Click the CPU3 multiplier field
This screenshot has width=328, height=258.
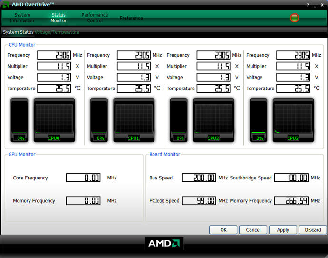pyautogui.click(x=293, y=66)
